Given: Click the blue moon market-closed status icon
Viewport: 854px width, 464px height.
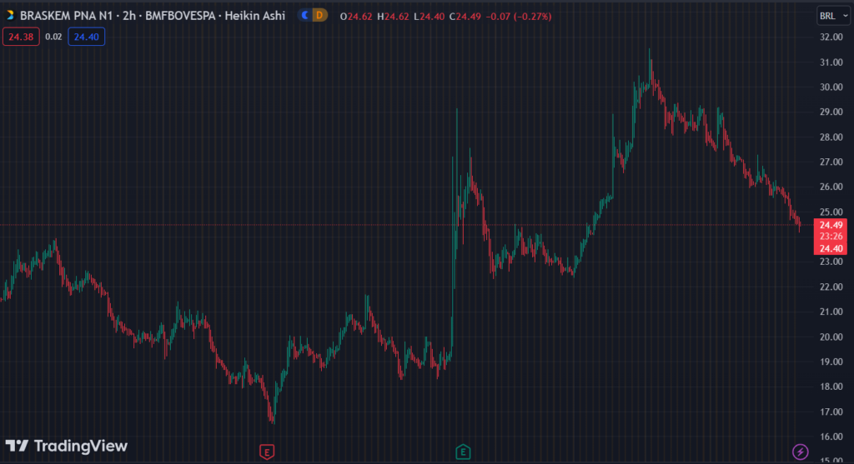Looking at the screenshot, I should tap(305, 15).
